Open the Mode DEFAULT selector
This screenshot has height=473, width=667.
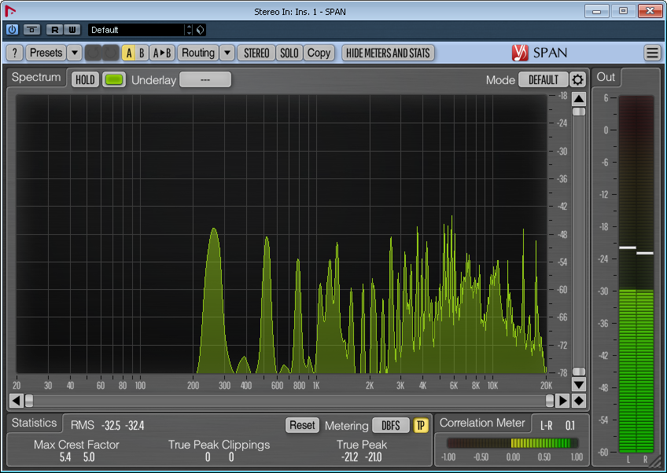click(544, 80)
